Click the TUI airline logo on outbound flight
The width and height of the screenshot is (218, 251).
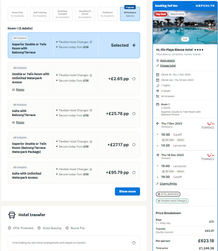click(210, 124)
